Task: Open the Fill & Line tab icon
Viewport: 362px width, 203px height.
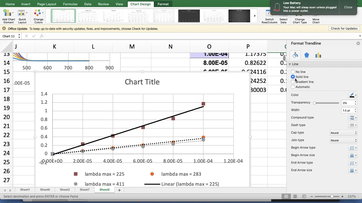Action: pyautogui.click(x=295, y=55)
